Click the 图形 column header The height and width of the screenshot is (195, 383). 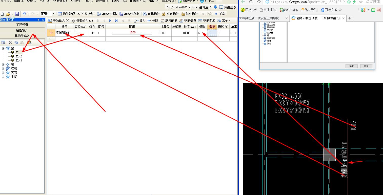pos(132,27)
